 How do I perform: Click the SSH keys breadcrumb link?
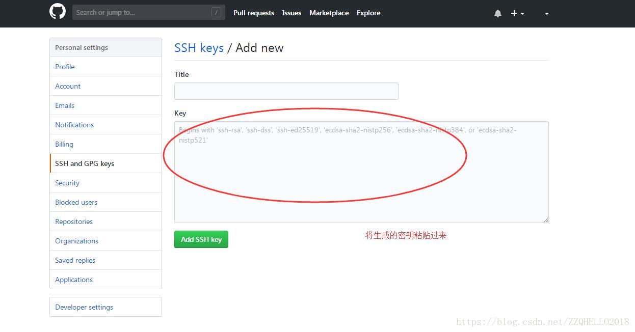[199, 48]
